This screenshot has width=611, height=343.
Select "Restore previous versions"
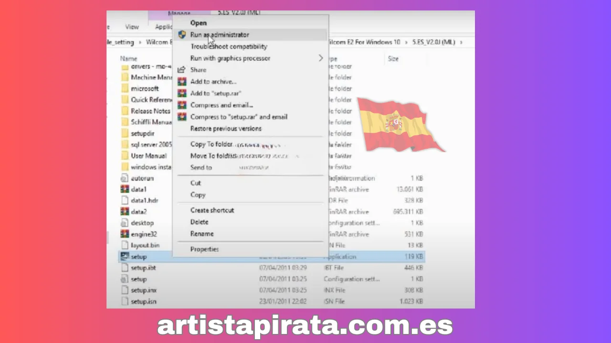(226, 129)
